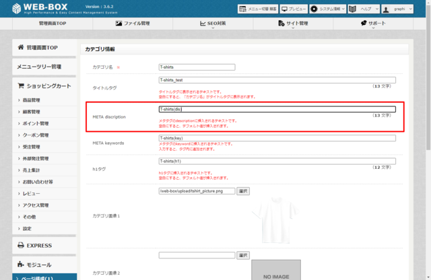The width and height of the screenshot is (431, 280).
Task: Open the ファイル管理 navigation tab
Action: tap(133, 24)
